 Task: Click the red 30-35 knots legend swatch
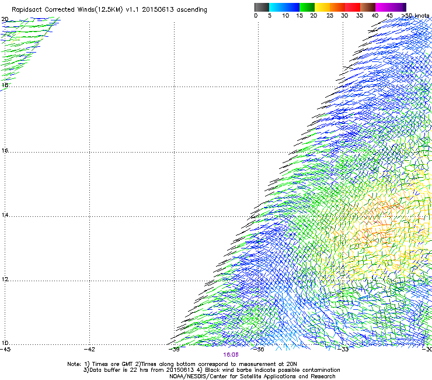pos(353,7)
